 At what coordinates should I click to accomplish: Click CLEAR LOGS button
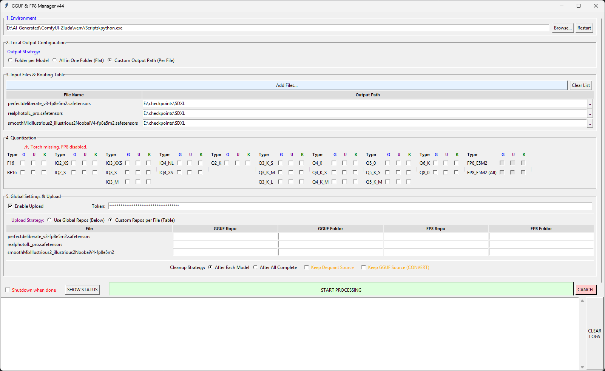594,334
